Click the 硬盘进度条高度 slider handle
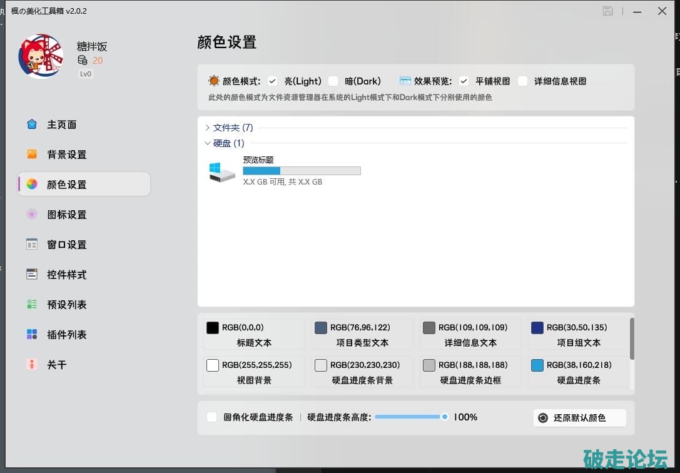680x473 pixels. point(445,417)
